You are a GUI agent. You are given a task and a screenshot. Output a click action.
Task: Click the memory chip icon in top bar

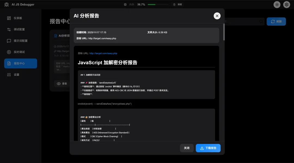tap(125, 5)
